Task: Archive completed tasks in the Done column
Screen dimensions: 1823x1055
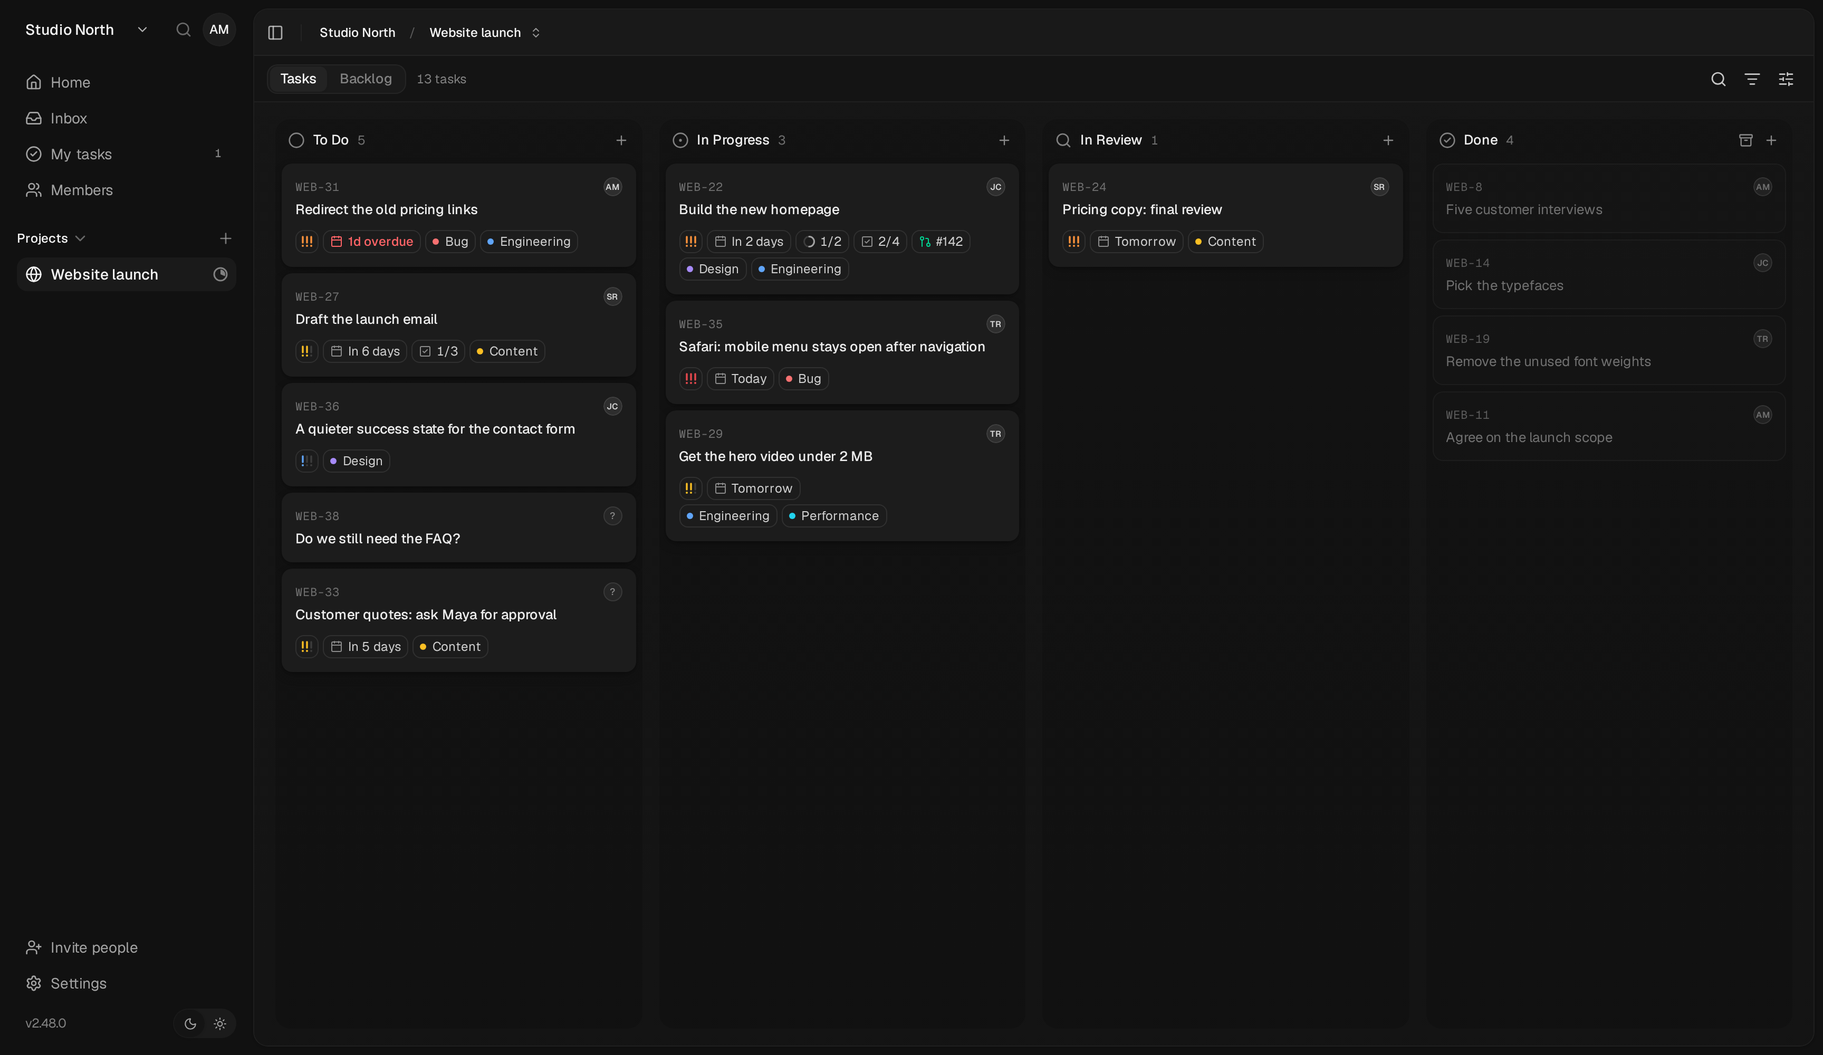Action: click(x=1745, y=140)
